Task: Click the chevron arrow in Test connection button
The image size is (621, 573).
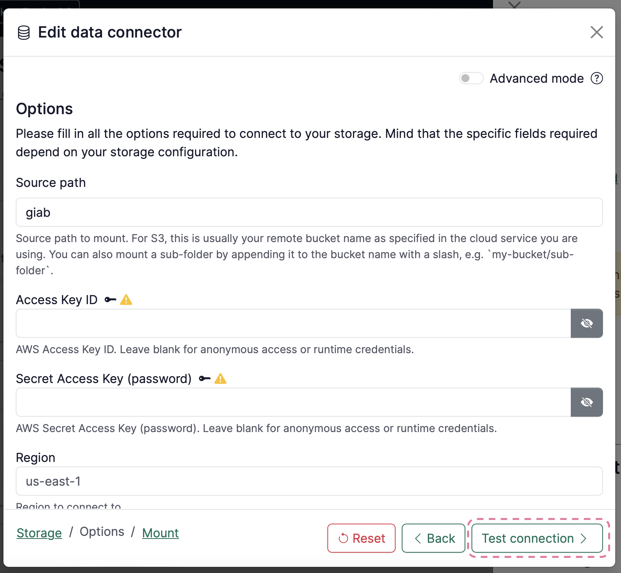Action: [x=583, y=538]
